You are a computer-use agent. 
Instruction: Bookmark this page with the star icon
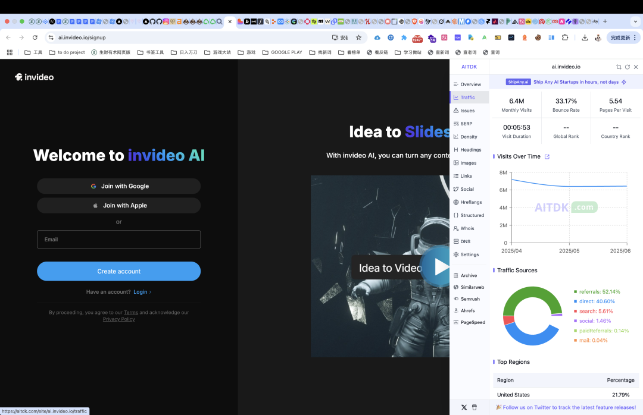(359, 37)
